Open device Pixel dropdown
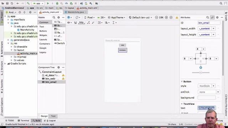This screenshot has height=128, width=228. click(89, 17)
